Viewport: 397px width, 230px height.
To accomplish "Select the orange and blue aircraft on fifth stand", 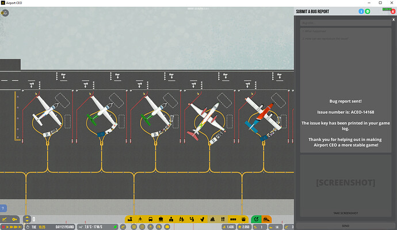I will 263,115.
